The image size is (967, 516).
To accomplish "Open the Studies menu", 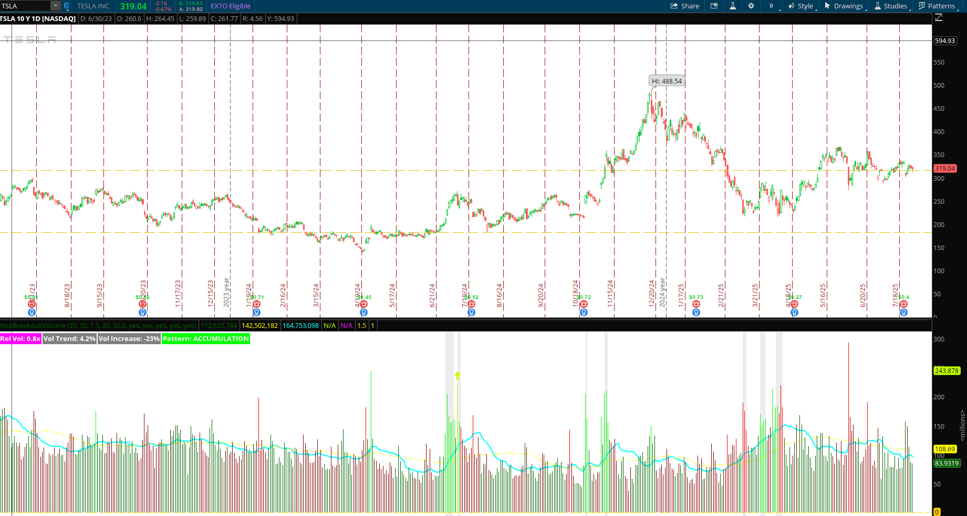I will coord(896,6).
